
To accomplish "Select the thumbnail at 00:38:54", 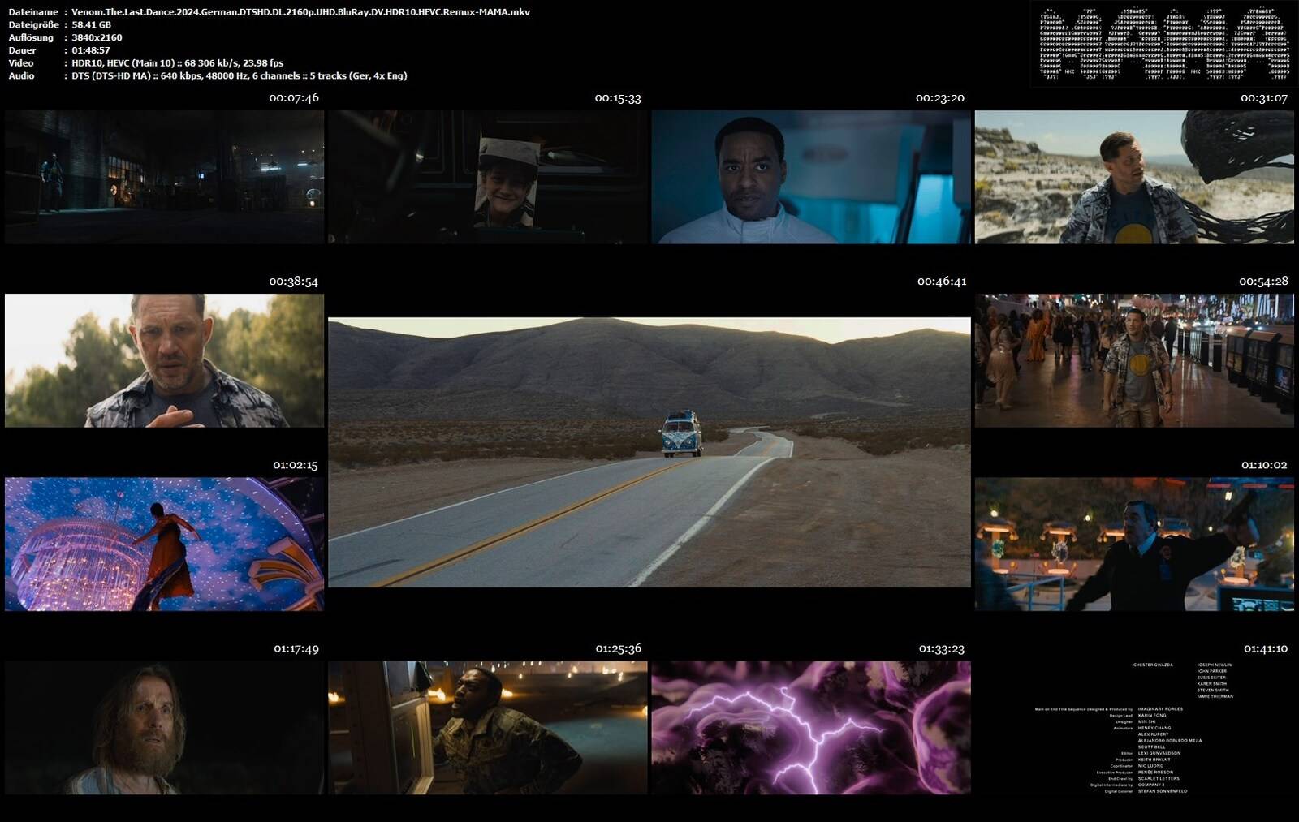I will point(164,360).
